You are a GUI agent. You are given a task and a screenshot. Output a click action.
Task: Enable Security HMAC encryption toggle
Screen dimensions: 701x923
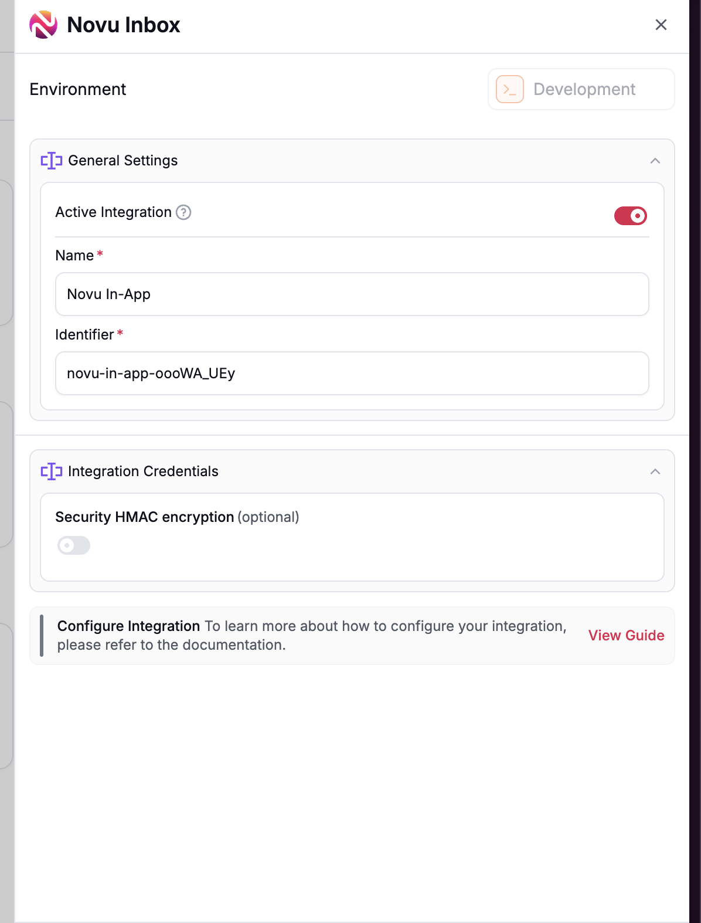point(74,545)
